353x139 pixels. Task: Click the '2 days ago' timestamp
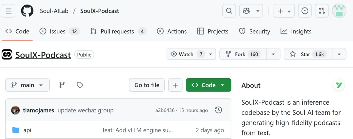coord(210,130)
